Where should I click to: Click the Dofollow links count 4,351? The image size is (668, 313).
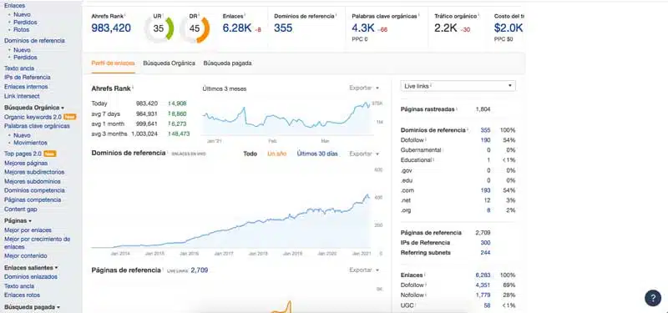[483, 285]
